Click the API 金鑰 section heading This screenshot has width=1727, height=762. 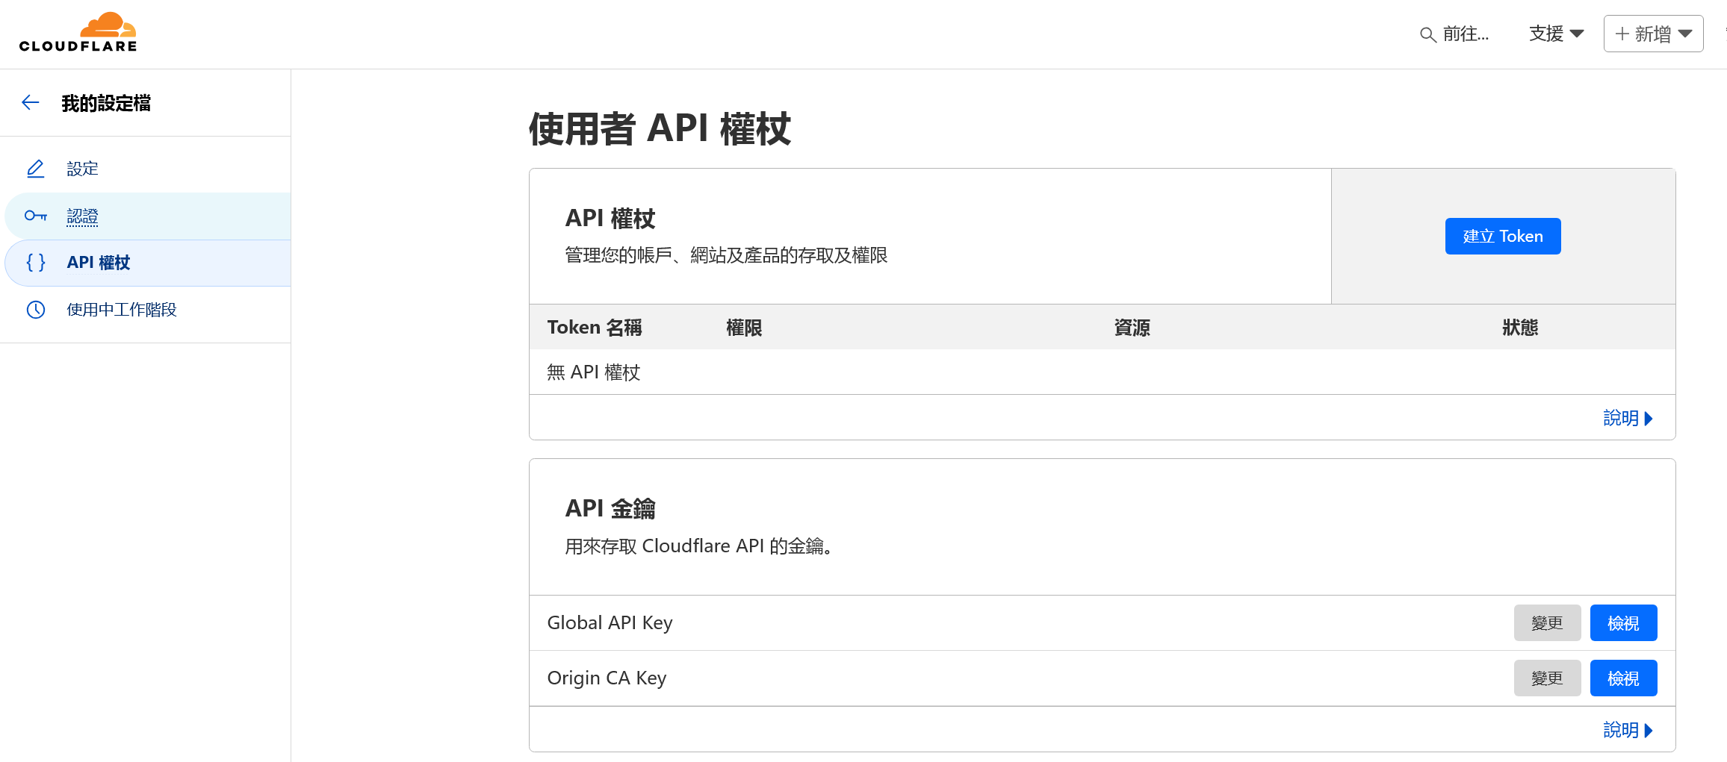(x=610, y=509)
